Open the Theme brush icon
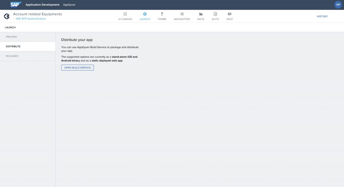 point(162,14)
